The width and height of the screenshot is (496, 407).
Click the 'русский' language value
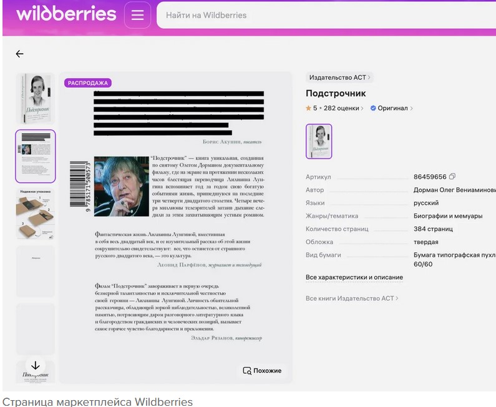[426, 203]
